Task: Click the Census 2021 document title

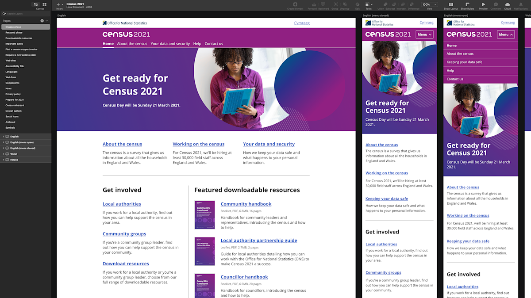Action: point(75,4)
